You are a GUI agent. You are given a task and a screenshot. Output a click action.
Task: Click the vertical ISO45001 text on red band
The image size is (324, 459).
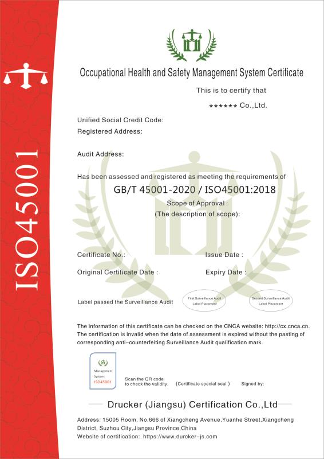point(26,221)
